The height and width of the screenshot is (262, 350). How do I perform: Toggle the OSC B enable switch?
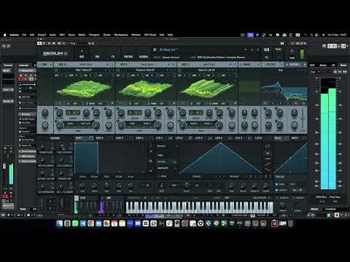tap(118, 65)
